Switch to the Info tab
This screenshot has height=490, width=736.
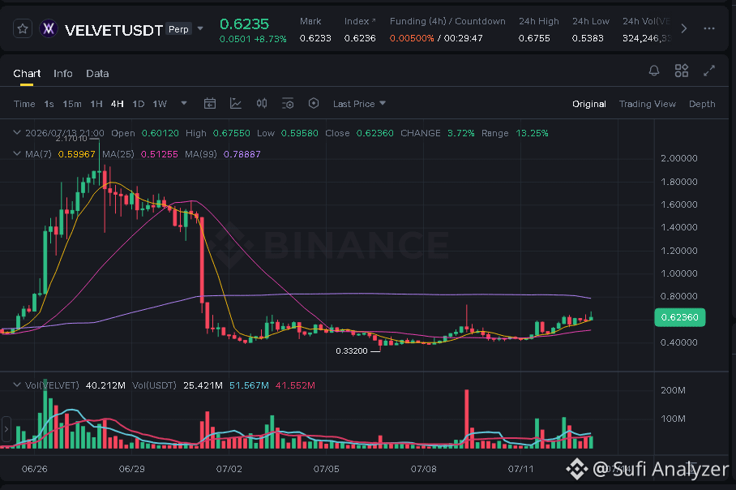pyautogui.click(x=63, y=73)
